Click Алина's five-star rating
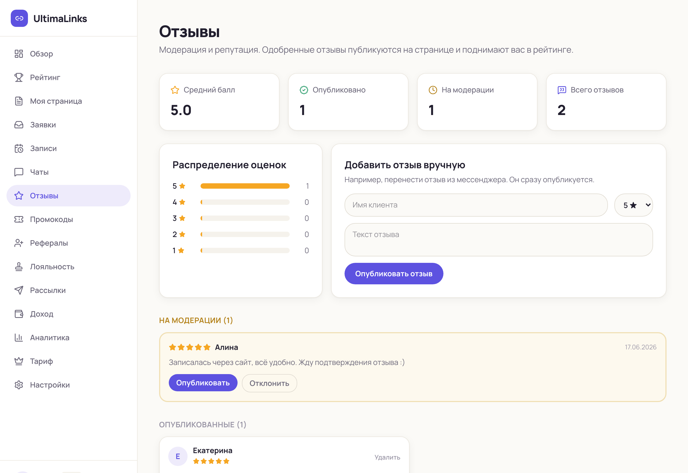Image resolution: width=688 pixels, height=473 pixels. (190, 347)
